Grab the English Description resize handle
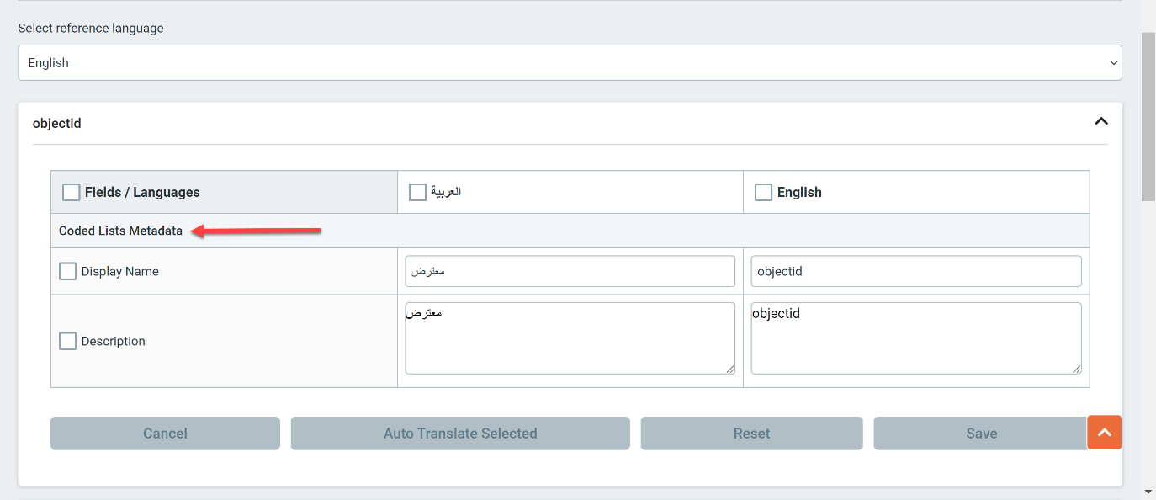This screenshot has height=500, width=1156. point(1076,369)
